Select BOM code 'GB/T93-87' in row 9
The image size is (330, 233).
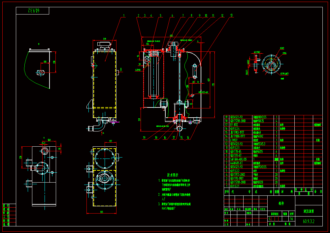pyautogui.click(x=235, y=155)
